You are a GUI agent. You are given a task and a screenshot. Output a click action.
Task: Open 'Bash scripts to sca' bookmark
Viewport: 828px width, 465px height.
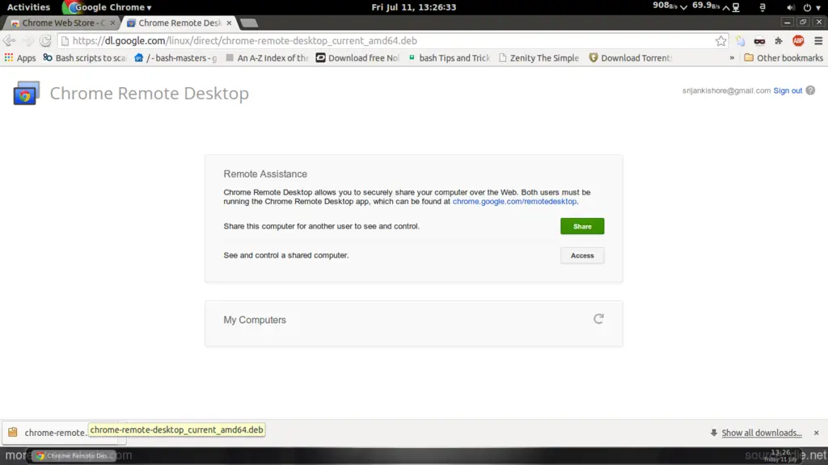pos(85,58)
